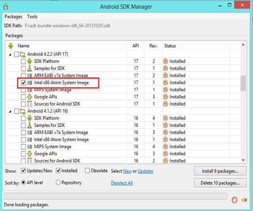The width and height of the screenshot is (253, 211).
Task: Click installed status icon of SDK Platform API 17
Action: pyautogui.click(x=166, y=61)
